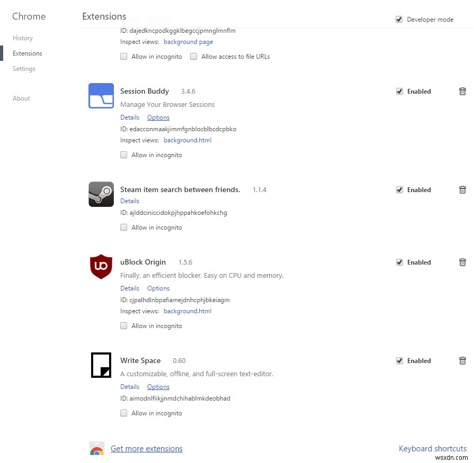This screenshot has width=474, height=463.
Task: Click the trash icon for Write Space
Action: 462,360
